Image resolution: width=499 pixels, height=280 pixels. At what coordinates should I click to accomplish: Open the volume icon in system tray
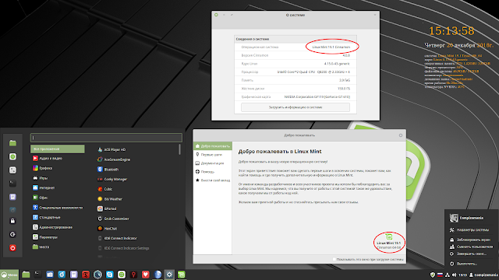point(454,275)
